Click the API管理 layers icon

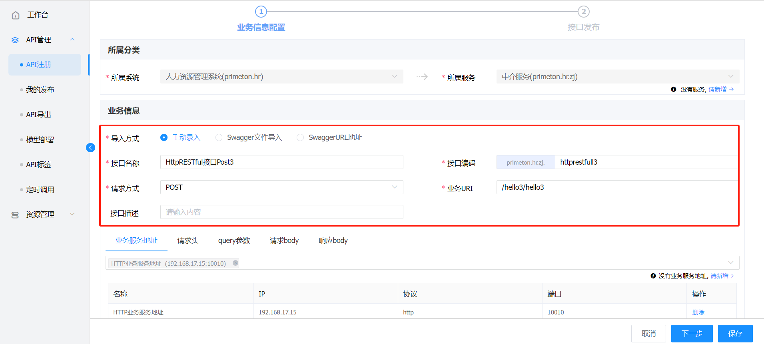point(15,40)
